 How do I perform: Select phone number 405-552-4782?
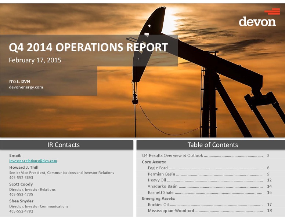[x=21, y=211]
